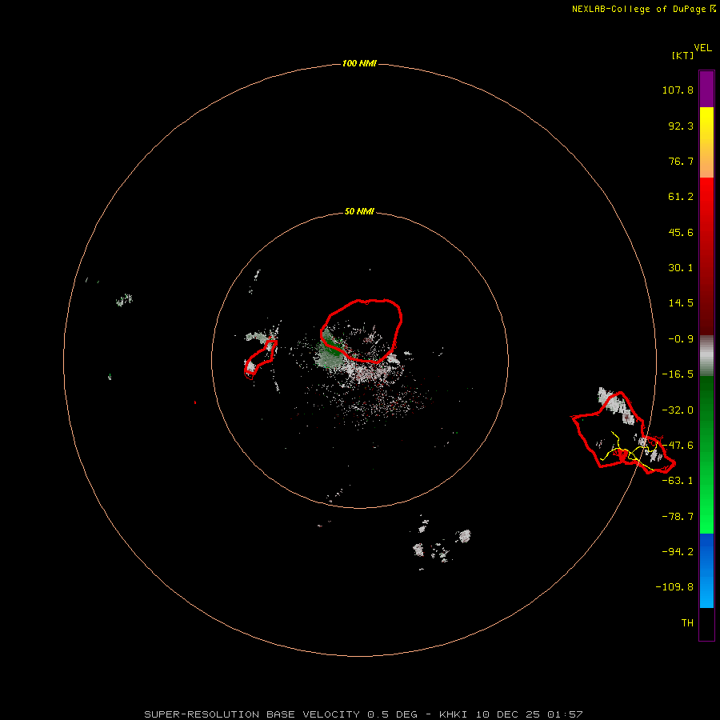Image resolution: width=720 pixels, height=720 pixels.
Task: Select the 61.2 legend value
Action: [681, 197]
